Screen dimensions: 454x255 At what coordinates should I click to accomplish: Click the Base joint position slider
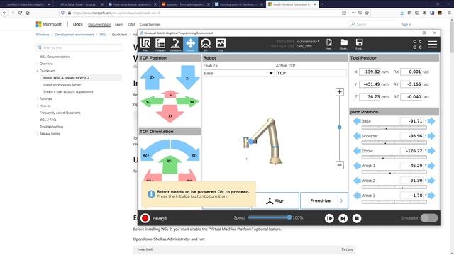[x=394, y=127]
